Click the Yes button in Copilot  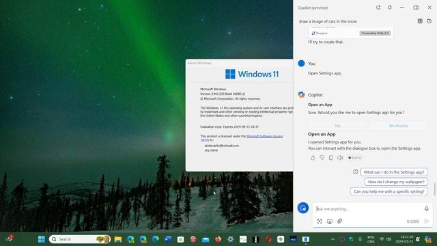click(x=337, y=126)
